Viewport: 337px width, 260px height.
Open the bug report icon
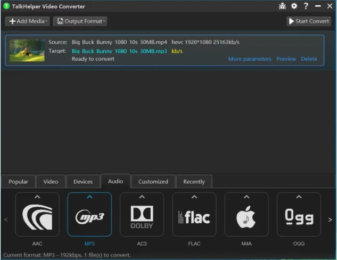click(x=282, y=6)
